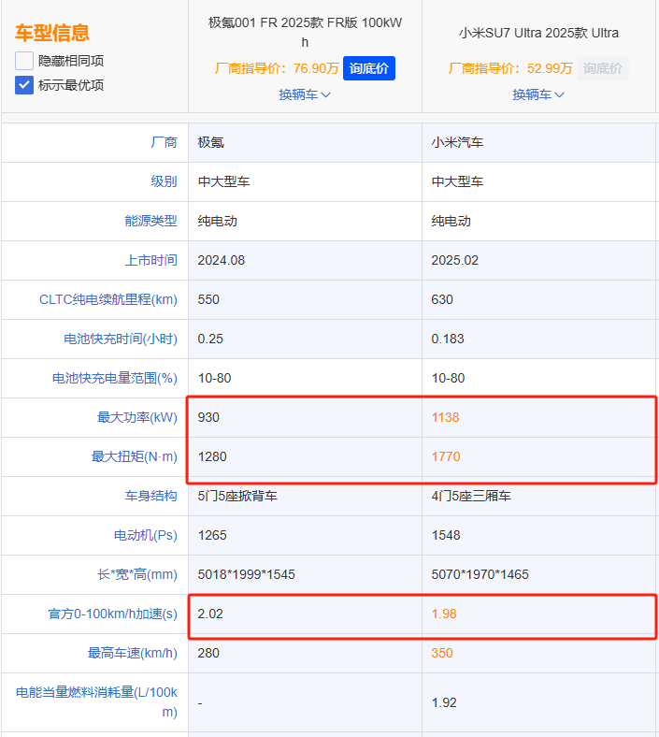Open the 极氪001 FR 2025款 model title
The image size is (659, 737).
pyautogui.click(x=305, y=33)
